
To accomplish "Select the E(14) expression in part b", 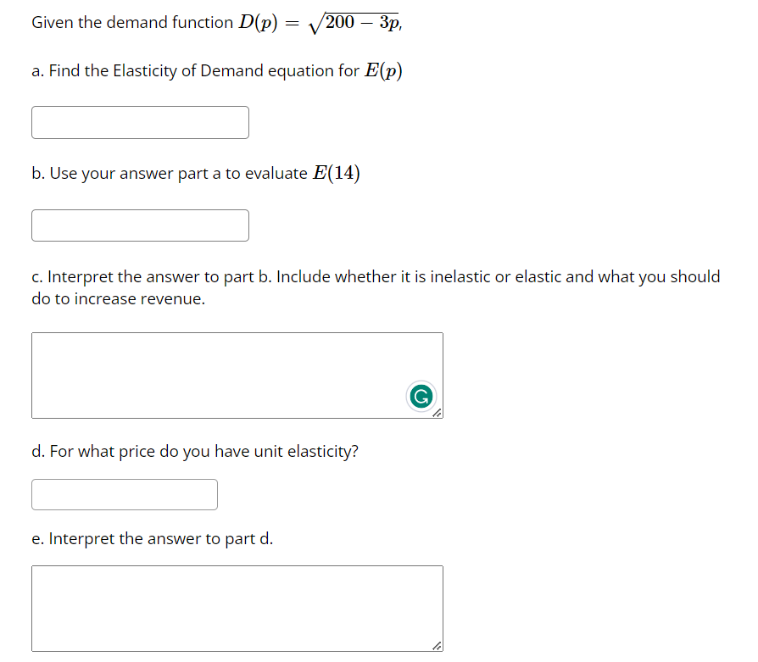I will (x=338, y=172).
